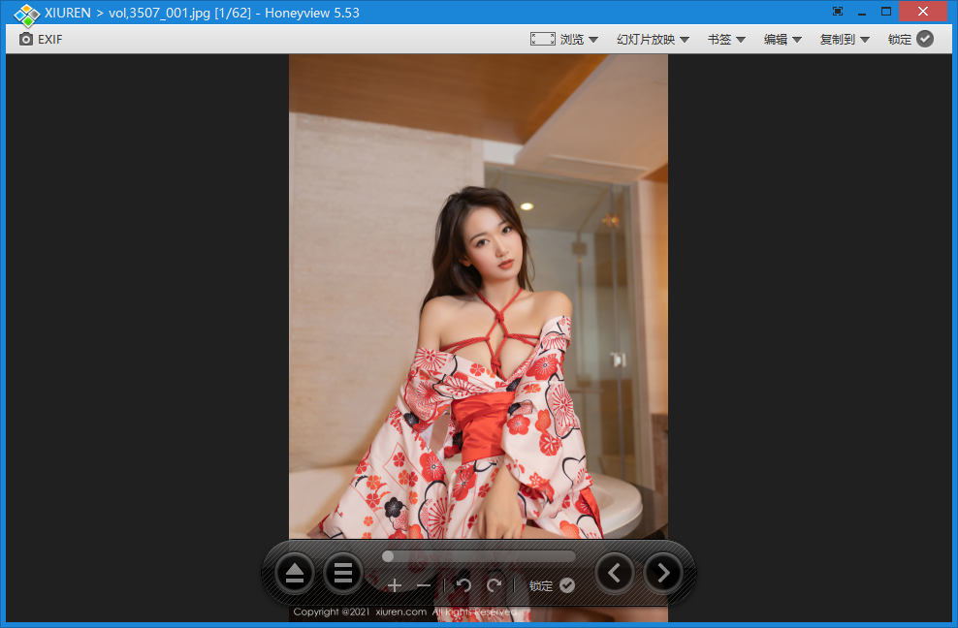Click the EXIF camera icon
This screenshot has height=628, width=958.
pyautogui.click(x=26, y=39)
